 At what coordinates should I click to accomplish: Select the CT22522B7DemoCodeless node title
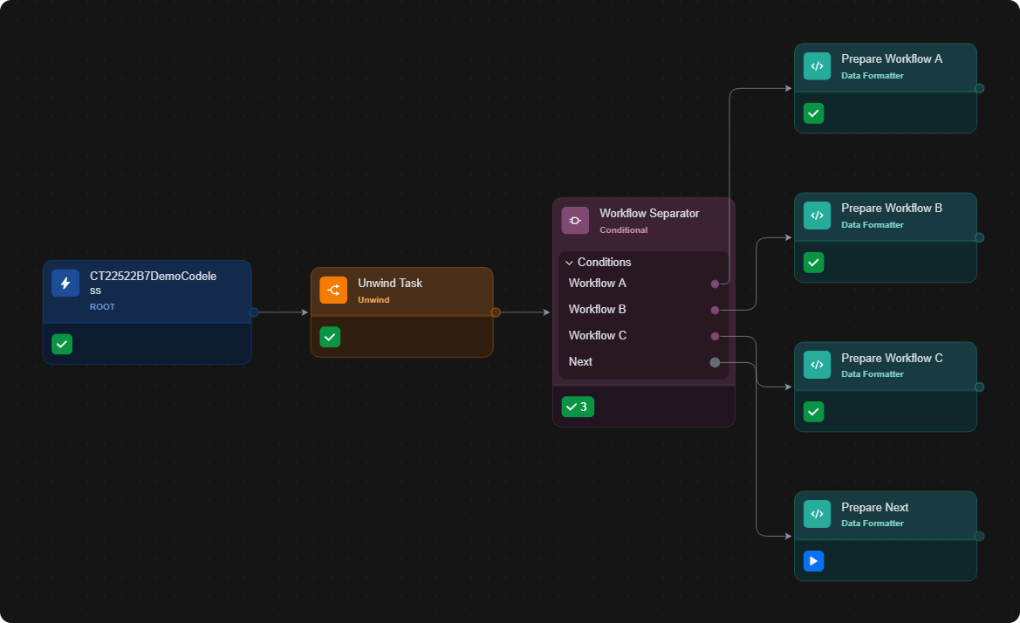(x=153, y=283)
